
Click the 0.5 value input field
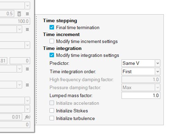click(x=7, y=14)
